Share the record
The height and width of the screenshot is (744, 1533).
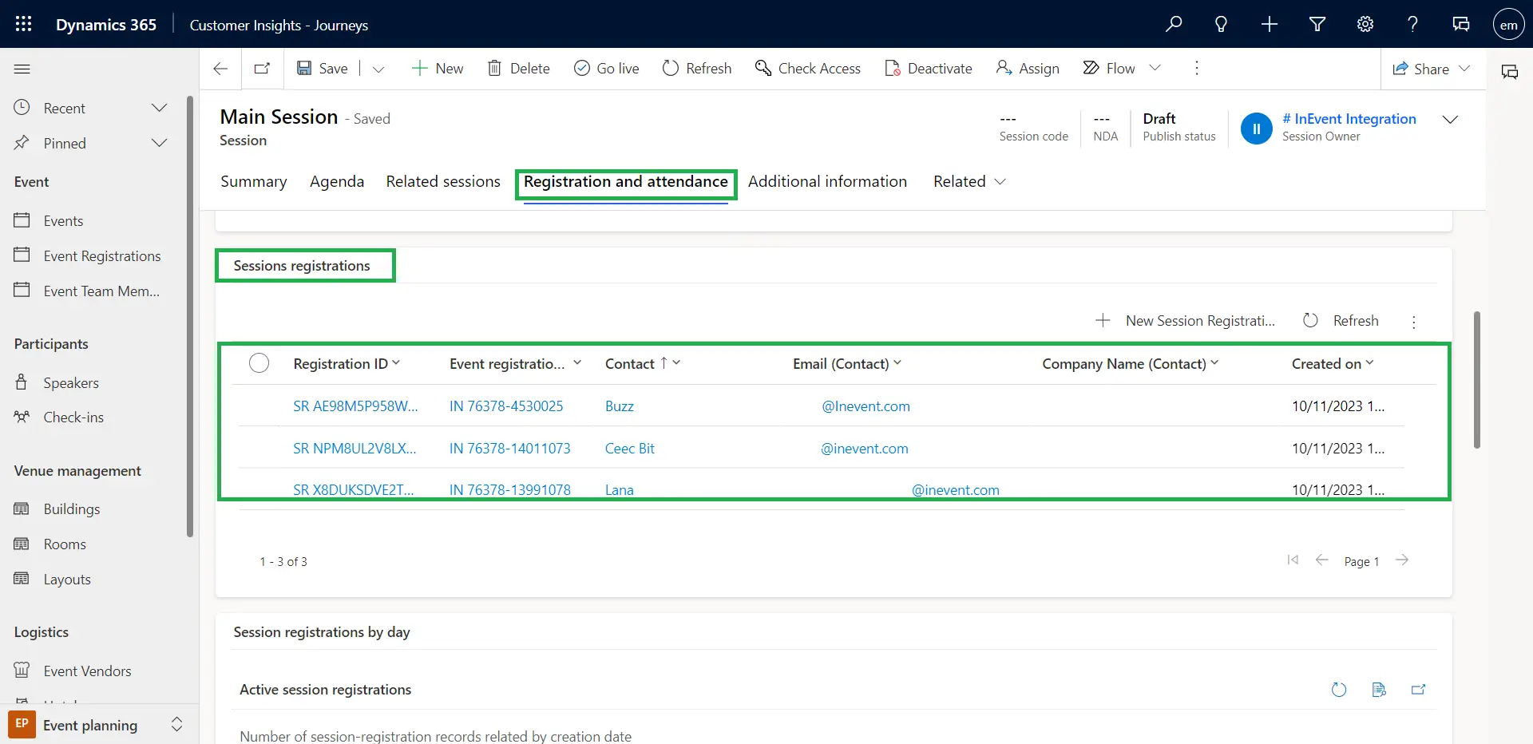click(x=1421, y=69)
